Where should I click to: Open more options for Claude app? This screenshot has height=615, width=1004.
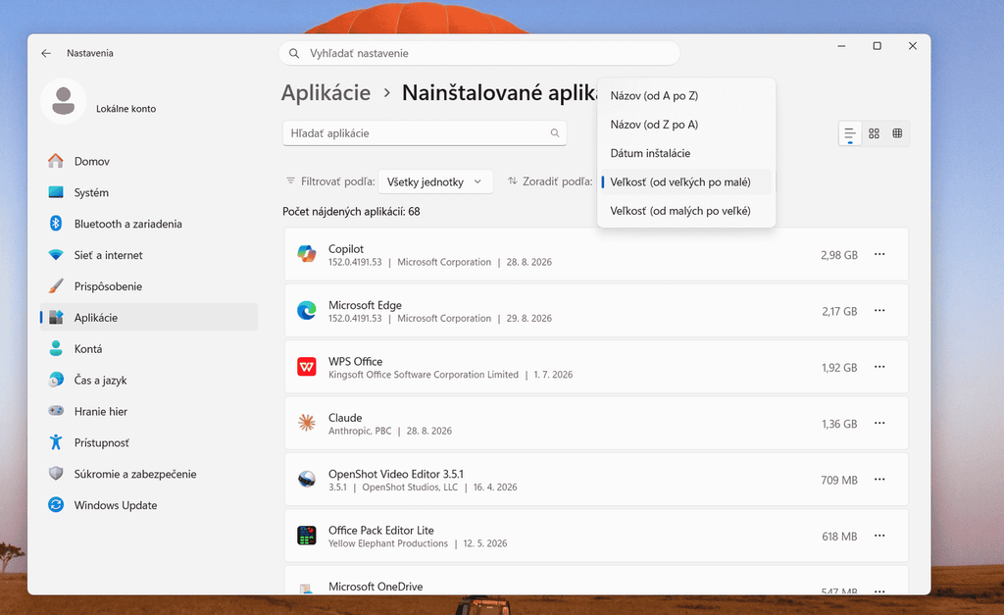(x=879, y=424)
